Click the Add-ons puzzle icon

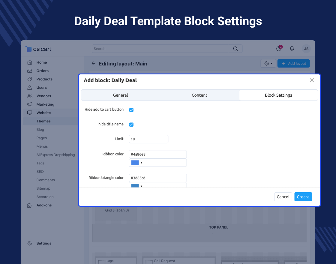29,205
